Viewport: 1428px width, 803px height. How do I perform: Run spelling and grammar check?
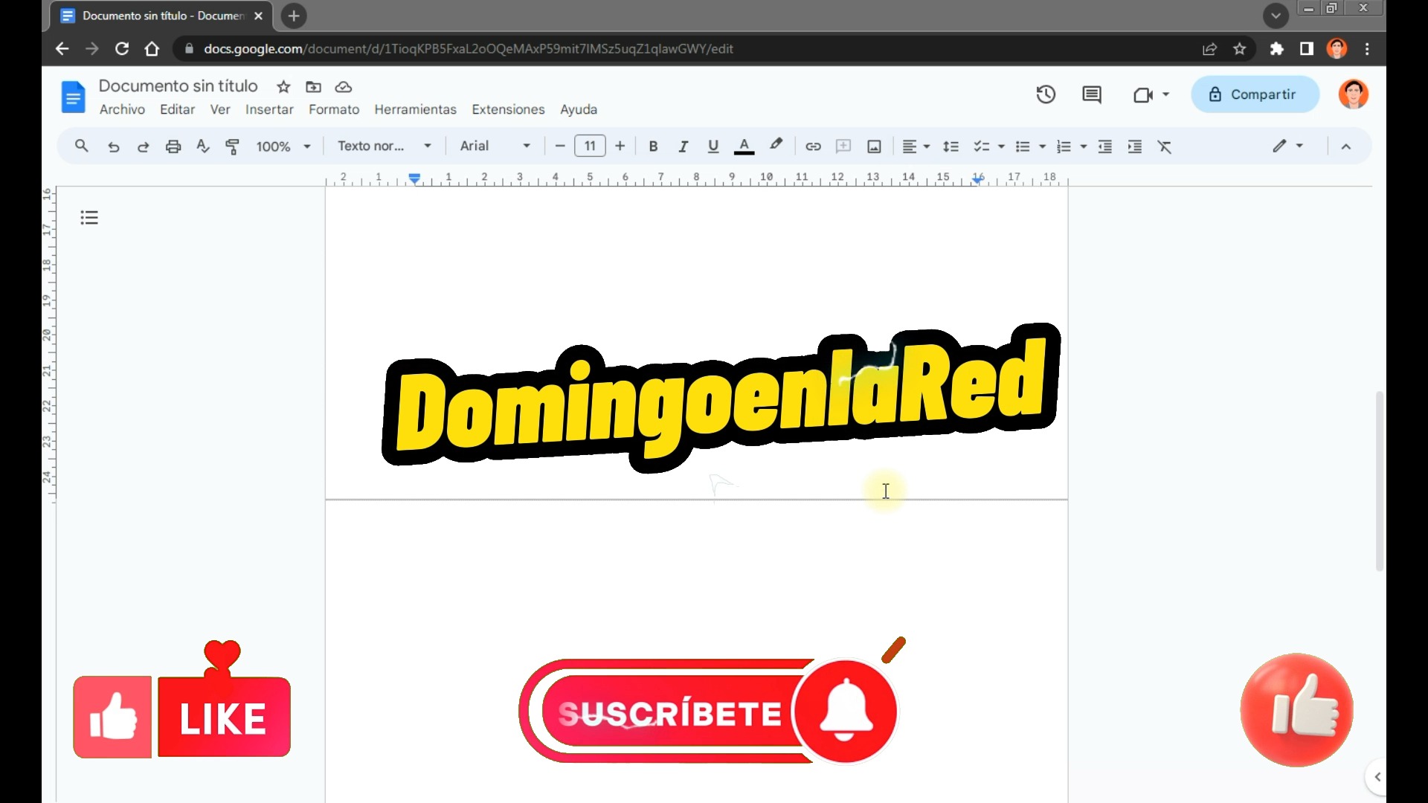[x=202, y=146]
